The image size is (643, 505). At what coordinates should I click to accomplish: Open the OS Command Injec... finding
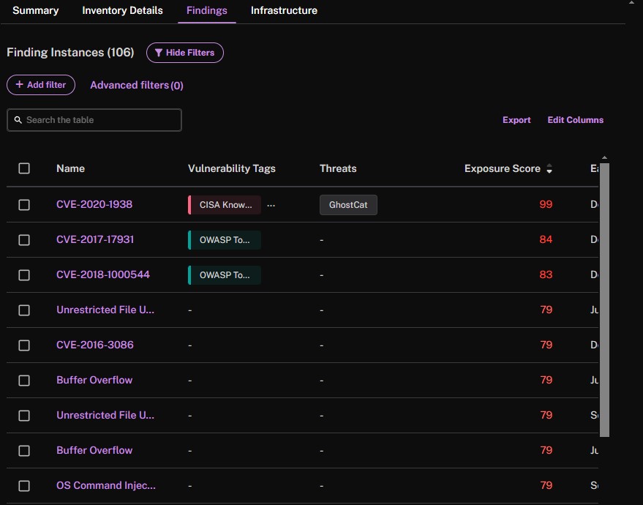(106, 485)
